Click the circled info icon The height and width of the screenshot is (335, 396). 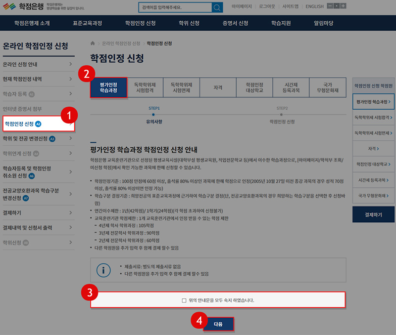pos(103,270)
